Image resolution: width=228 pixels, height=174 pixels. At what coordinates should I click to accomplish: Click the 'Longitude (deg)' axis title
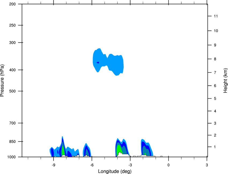(115, 171)
